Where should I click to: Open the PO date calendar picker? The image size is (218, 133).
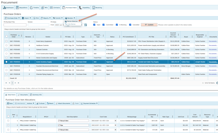point(86,25)
